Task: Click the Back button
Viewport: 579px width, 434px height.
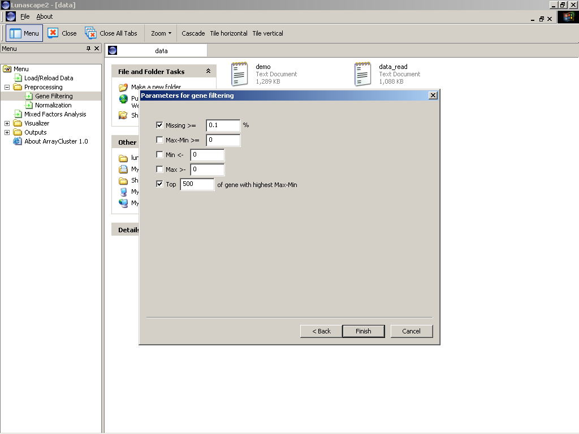Action: click(321, 331)
